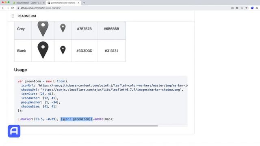This screenshot has width=260, height=146.
Task: Click the macOS yellow minimize window button
Action: [6, 2]
